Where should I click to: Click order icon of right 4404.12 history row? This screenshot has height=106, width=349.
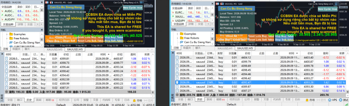pyautogui.click(x=177, y=57)
